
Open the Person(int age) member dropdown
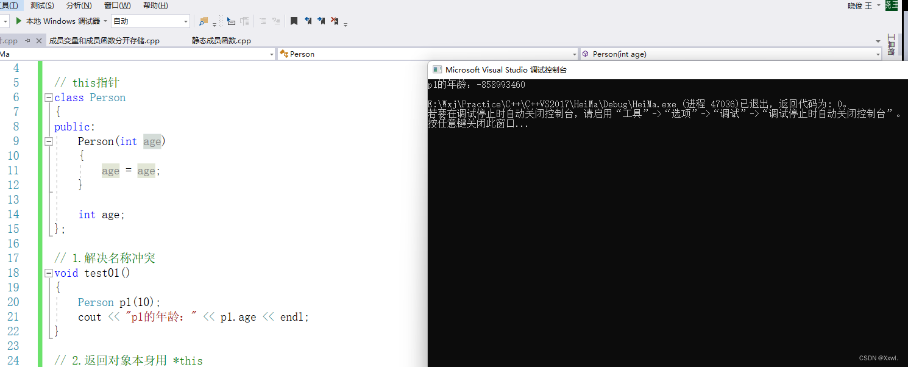tap(731, 54)
